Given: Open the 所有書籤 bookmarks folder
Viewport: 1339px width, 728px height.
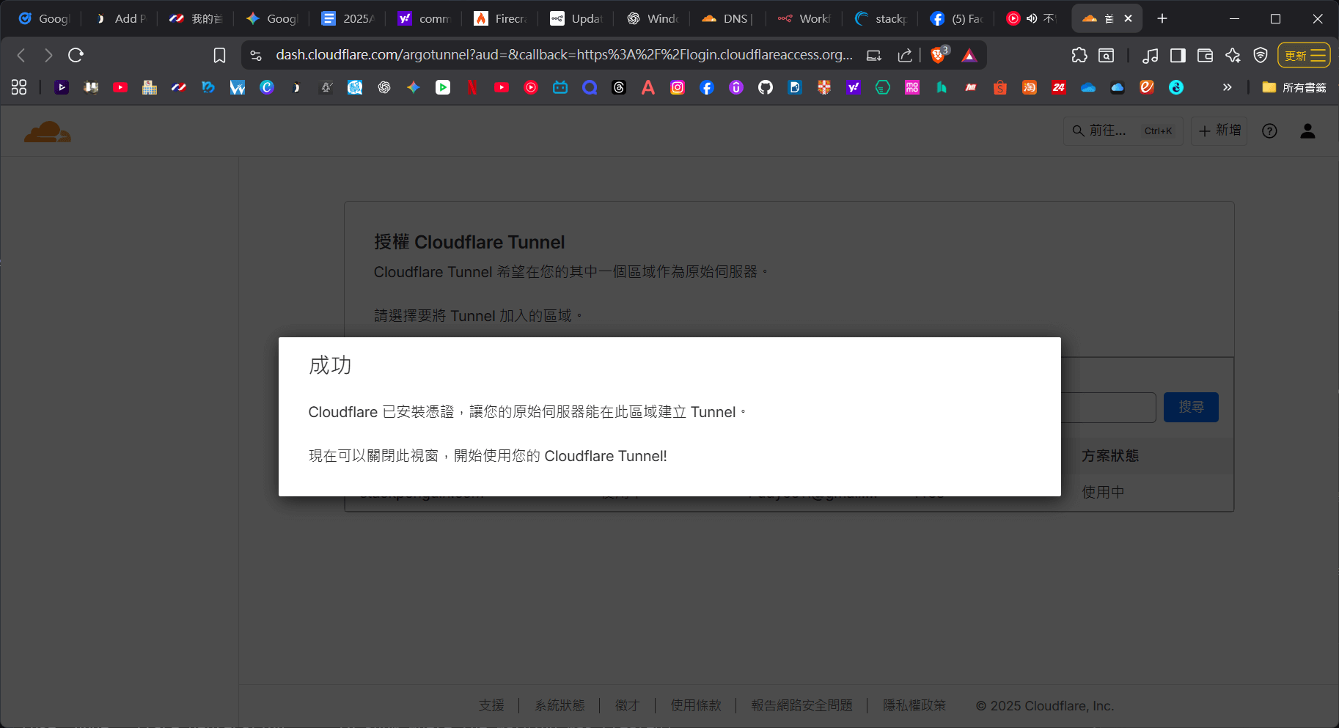Looking at the screenshot, I should [x=1295, y=88].
